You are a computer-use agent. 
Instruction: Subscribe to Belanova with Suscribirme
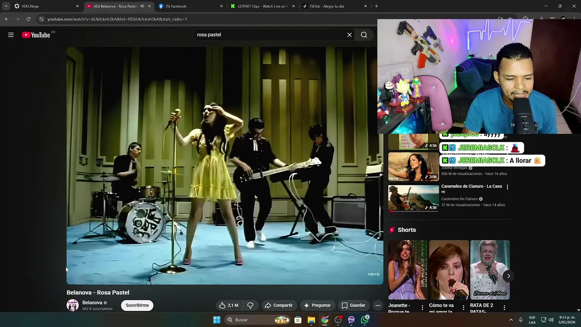[x=137, y=305]
